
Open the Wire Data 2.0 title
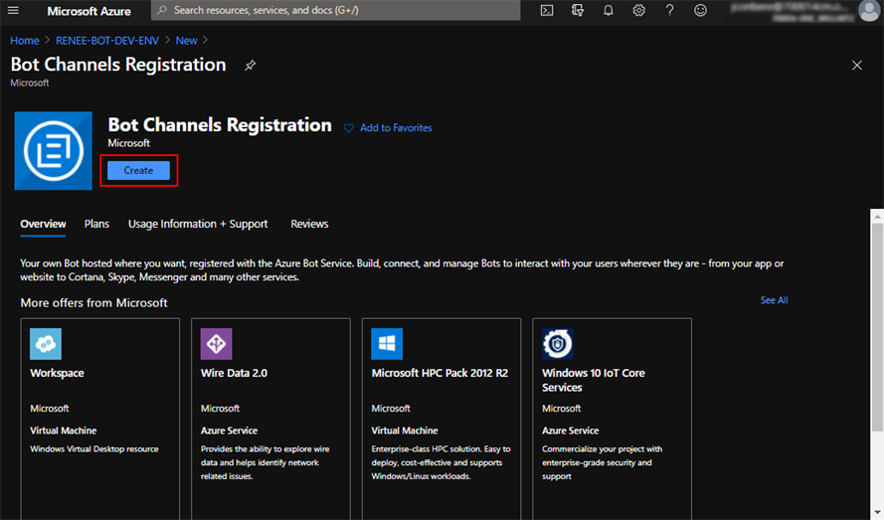pyautogui.click(x=234, y=373)
